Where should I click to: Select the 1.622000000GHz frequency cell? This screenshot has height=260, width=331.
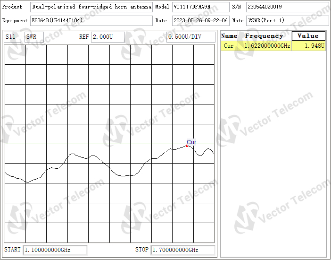[x=265, y=46]
